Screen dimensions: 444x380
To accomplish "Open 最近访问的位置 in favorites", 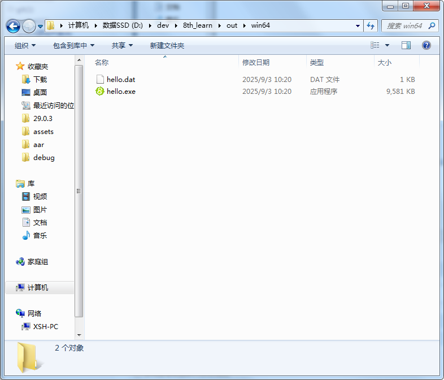I will click(54, 105).
